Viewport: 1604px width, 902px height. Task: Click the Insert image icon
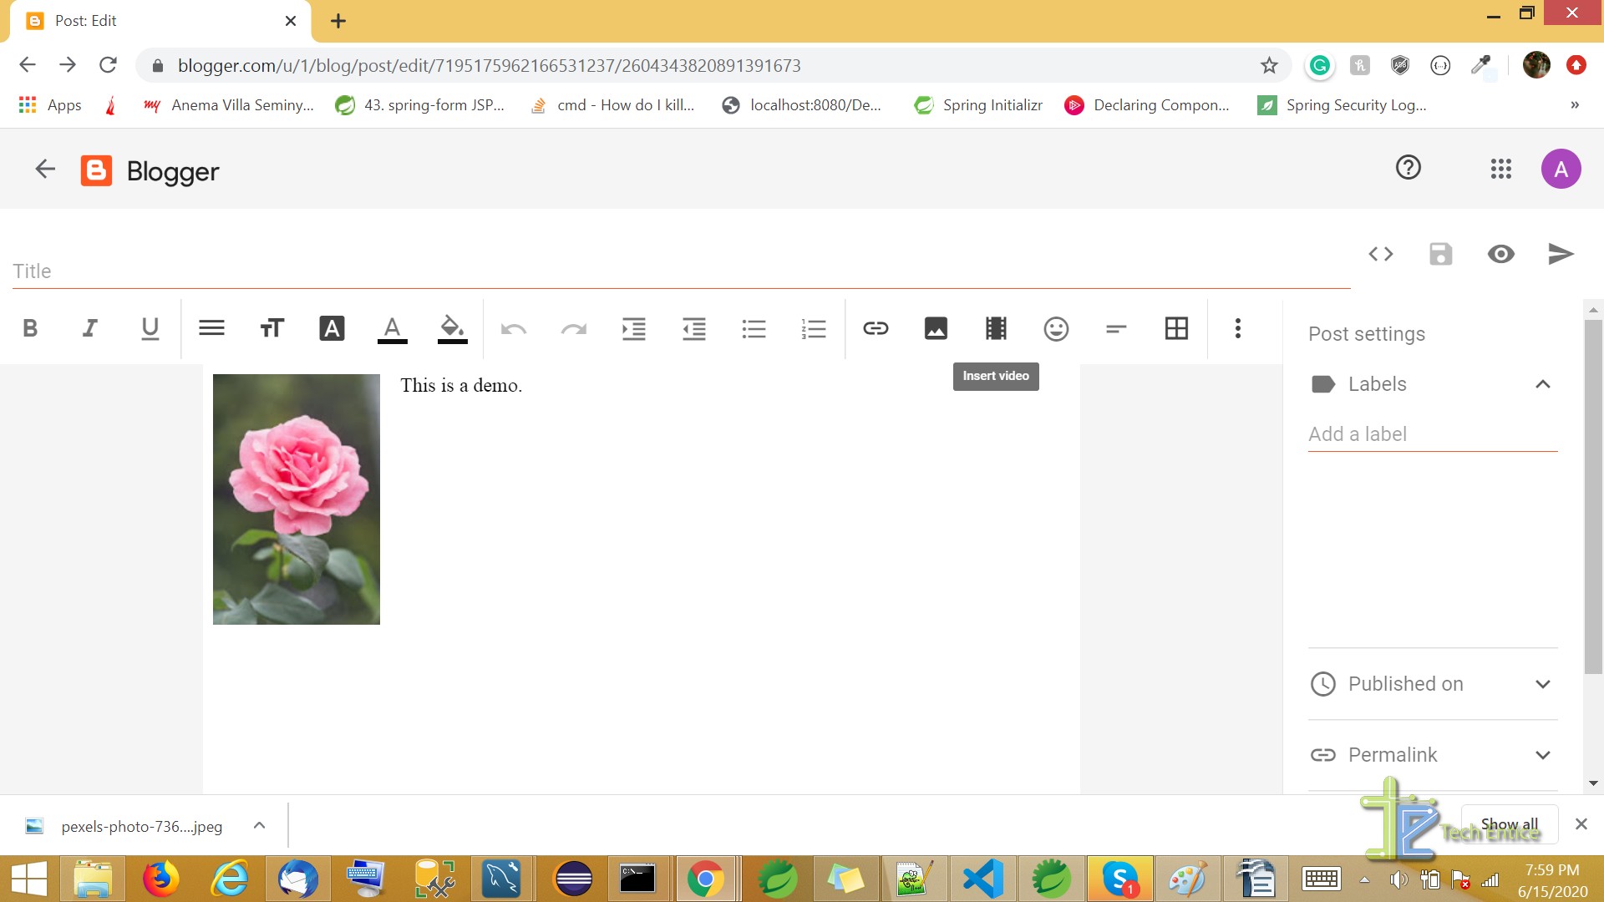click(936, 327)
